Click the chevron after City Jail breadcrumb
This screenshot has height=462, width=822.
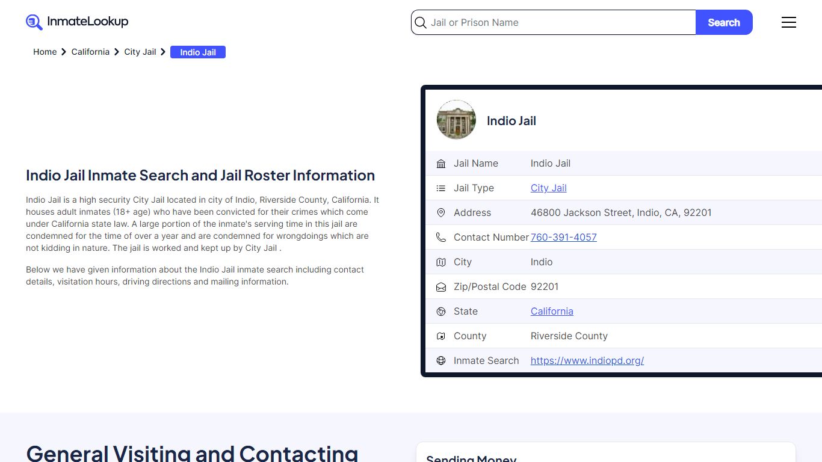tap(163, 52)
